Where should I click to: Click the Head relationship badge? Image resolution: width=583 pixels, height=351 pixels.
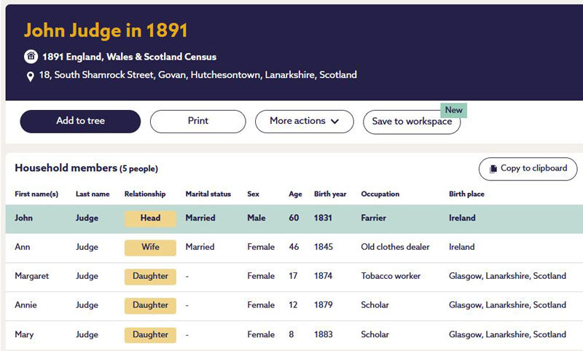pyautogui.click(x=150, y=218)
